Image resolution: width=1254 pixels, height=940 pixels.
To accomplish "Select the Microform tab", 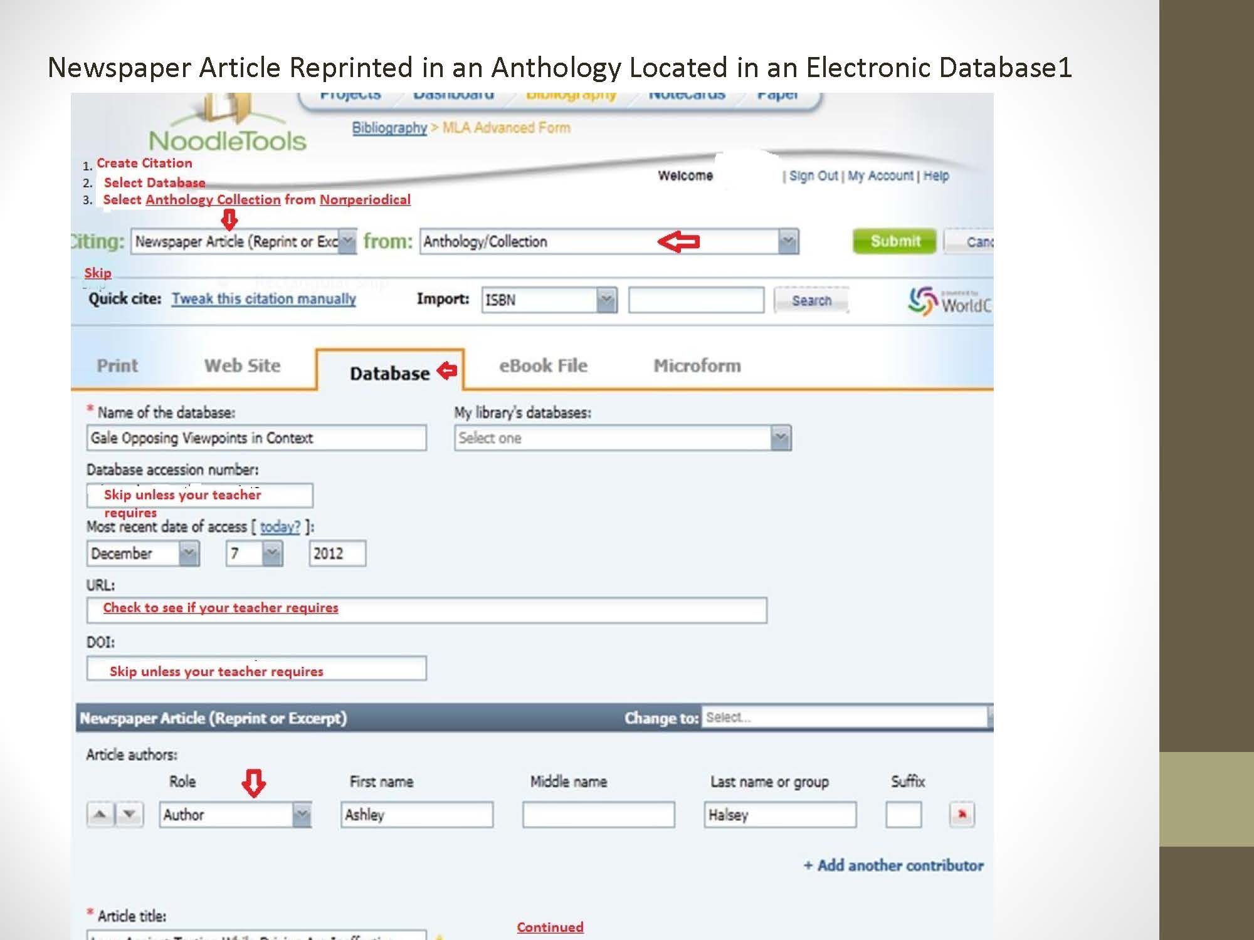I will pos(697,366).
